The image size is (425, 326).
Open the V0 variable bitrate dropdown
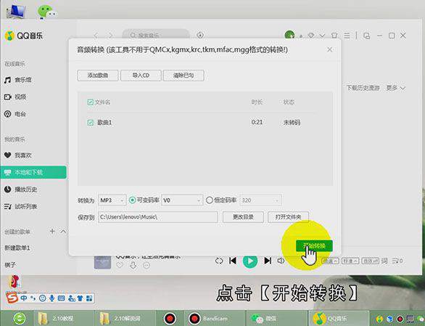[x=182, y=200]
